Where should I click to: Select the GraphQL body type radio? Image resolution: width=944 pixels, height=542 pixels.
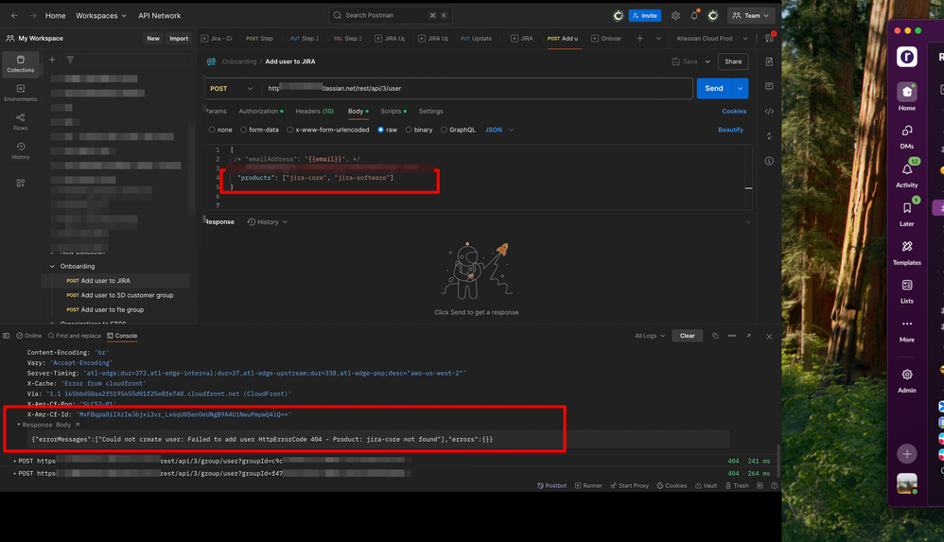click(x=444, y=130)
